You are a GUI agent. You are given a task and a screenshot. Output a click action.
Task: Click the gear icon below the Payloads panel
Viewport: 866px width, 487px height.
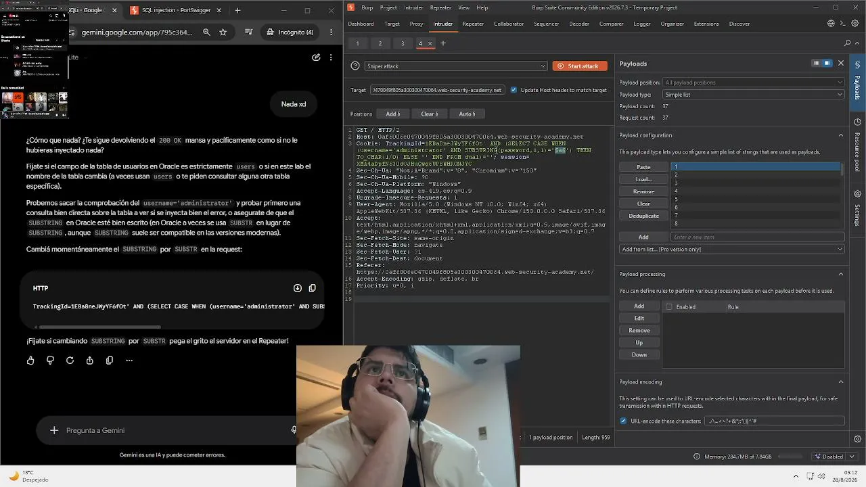point(857,438)
